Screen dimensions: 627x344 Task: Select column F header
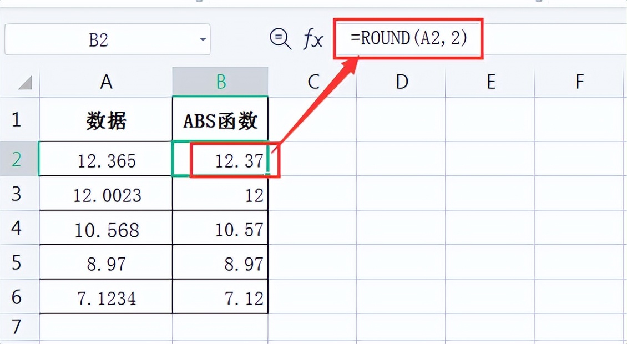(579, 81)
